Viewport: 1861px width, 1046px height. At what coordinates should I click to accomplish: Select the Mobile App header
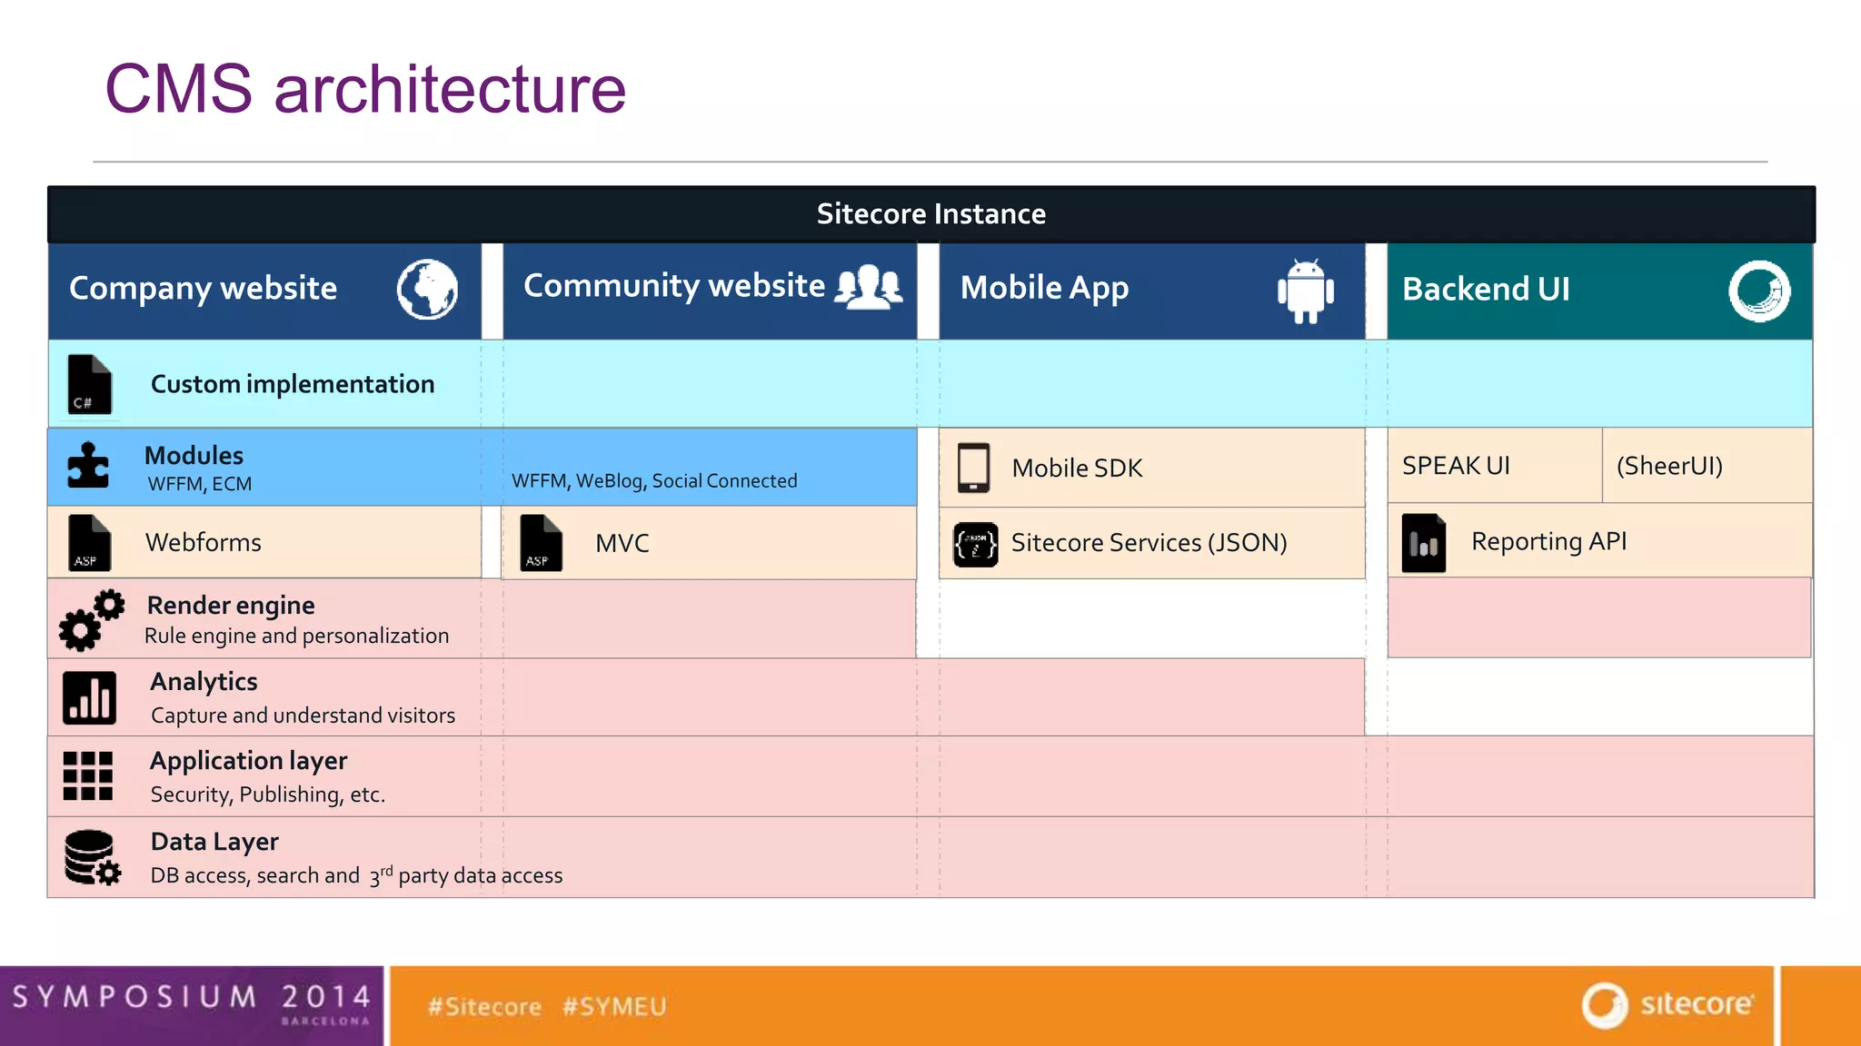[x=1152, y=291]
